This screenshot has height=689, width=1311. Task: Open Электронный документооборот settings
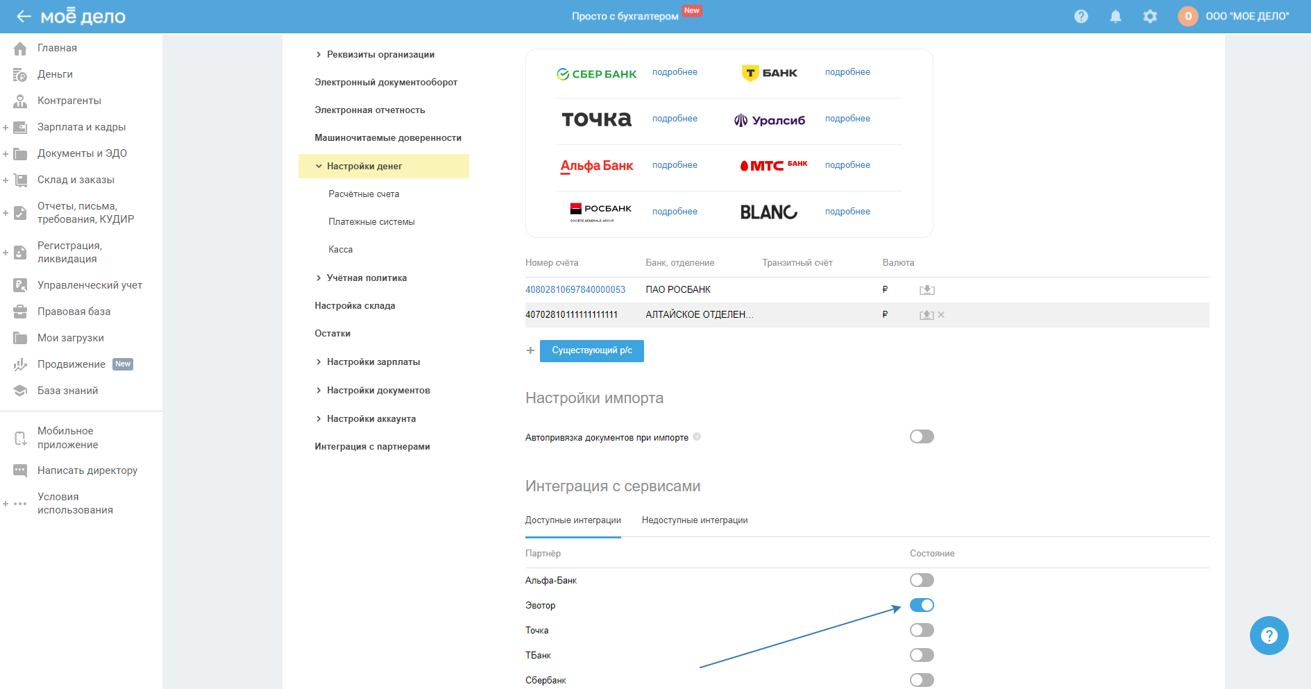386,83
